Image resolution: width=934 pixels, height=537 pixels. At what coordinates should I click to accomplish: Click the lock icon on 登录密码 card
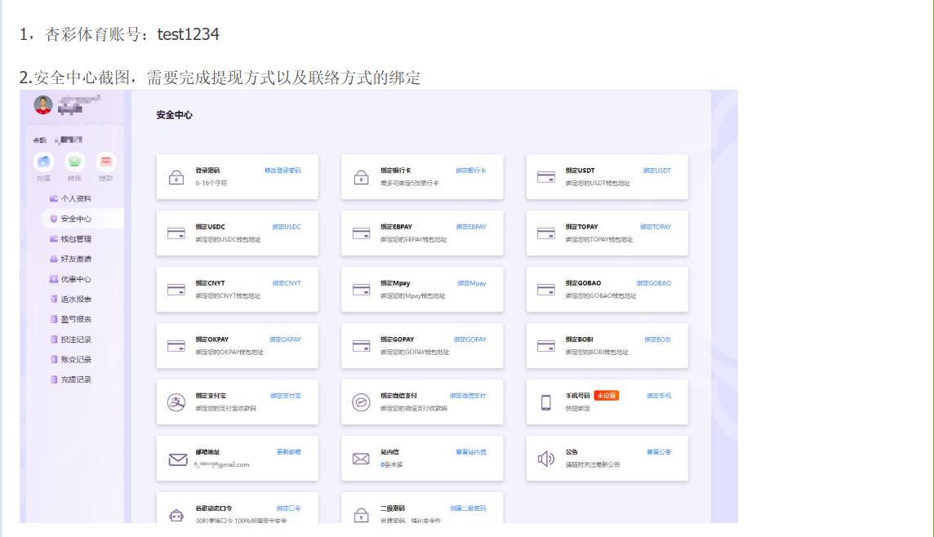pyautogui.click(x=176, y=177)
